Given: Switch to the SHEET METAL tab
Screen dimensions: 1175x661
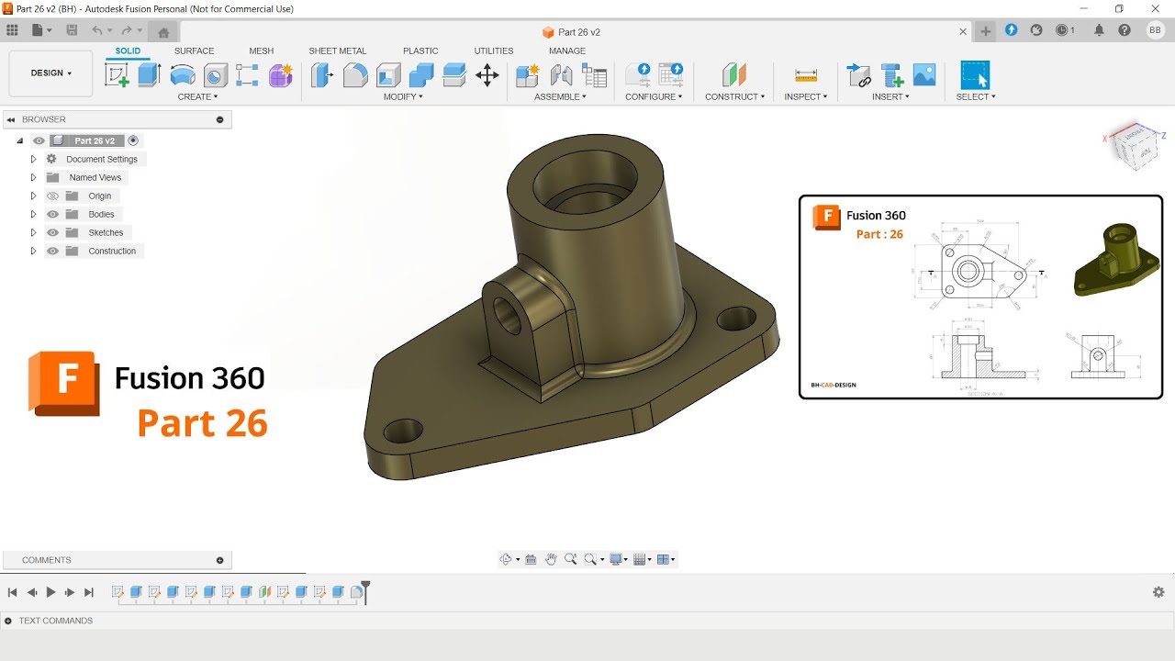Looking at the screenshot, I should (x=337, y=50).
